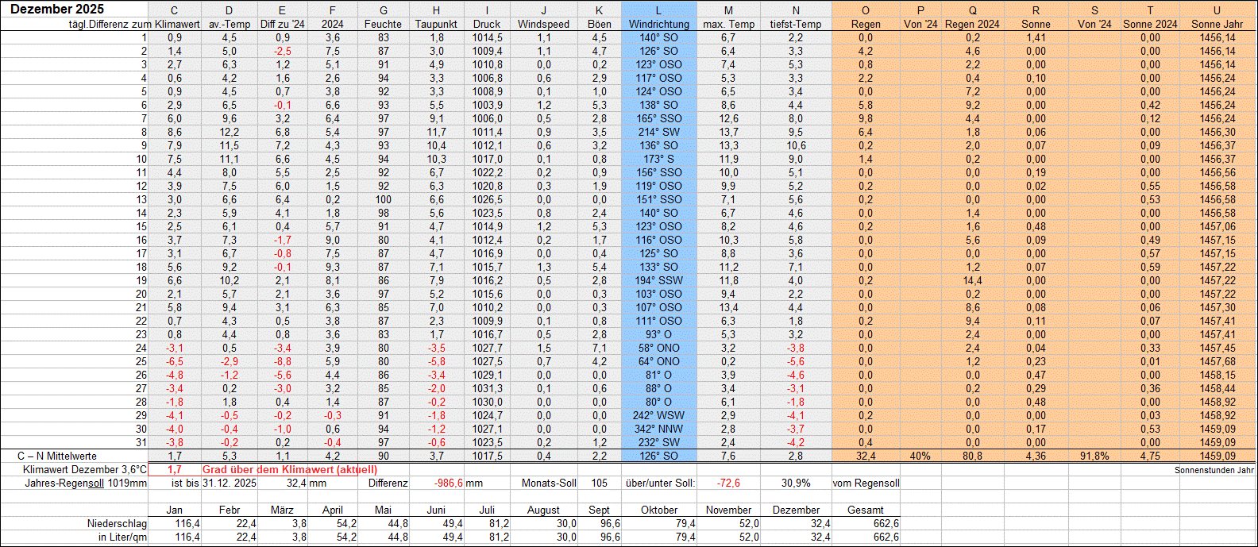Select Böen value 7,1 on day 24
Screen dimensions: 1258x547
599,348
